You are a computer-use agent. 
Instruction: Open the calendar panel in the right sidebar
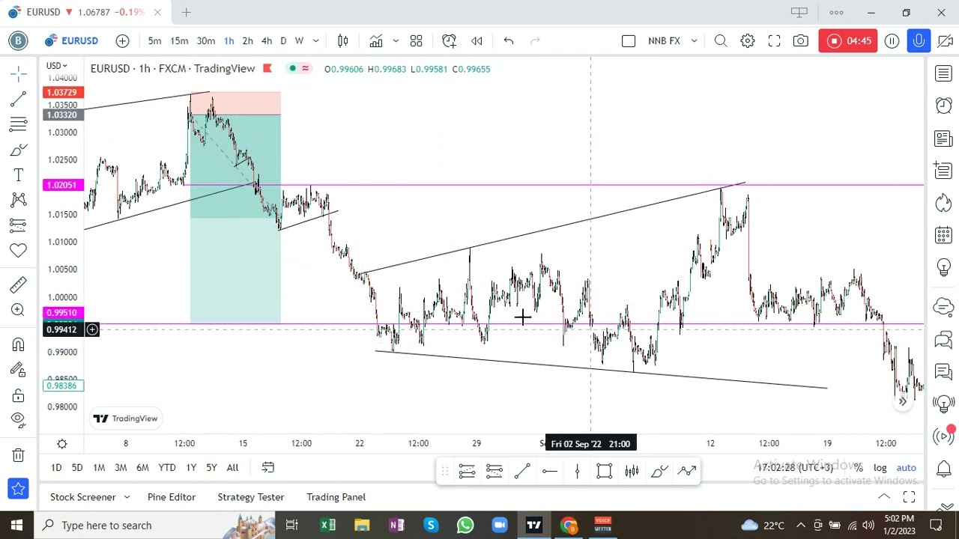coord(943,236)
